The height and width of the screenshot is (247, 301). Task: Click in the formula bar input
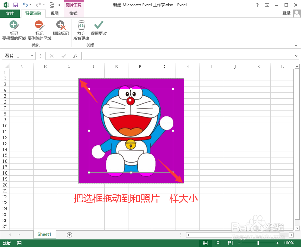[x=188, y=56]
